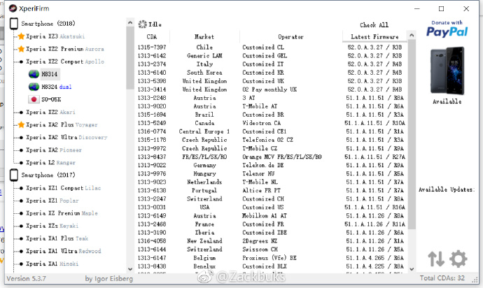Sort by the Latest Firmware column header
Screen dimensions: 483x288
pyautogui.click(x=374, y=36)
